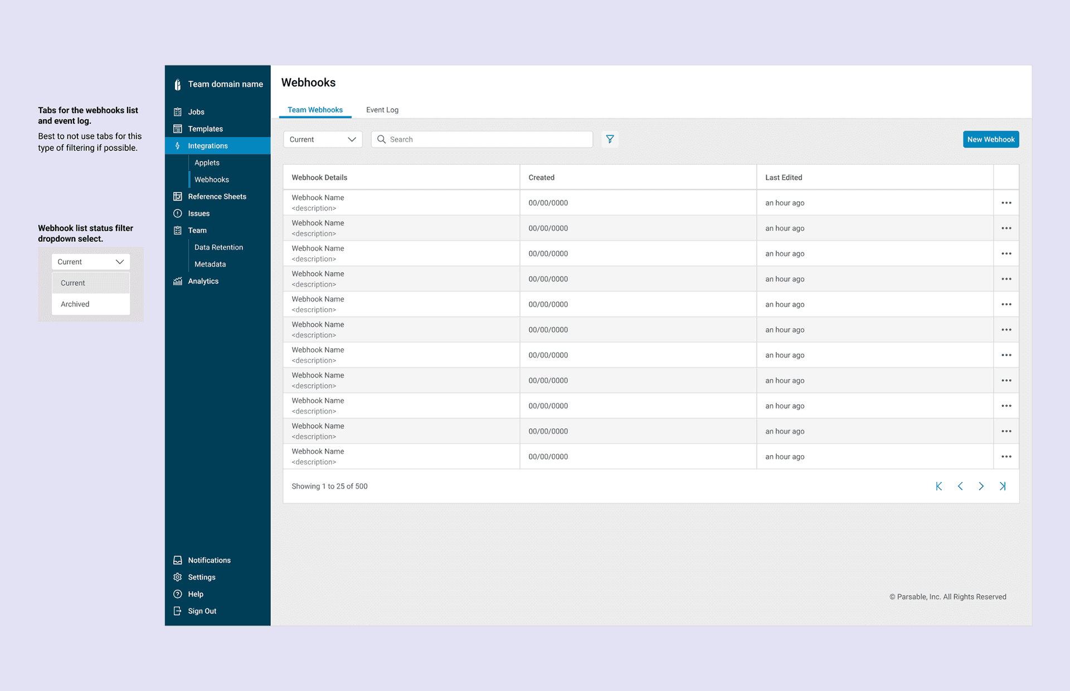Open more options for last webhook row
The height and width of the screenshot is (691, 1070).
(1006, 457)
